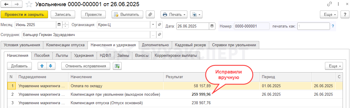Add document to favorites with star icon
Image resolution: width=350 pixels, height=108 pixels.
pyautogui.click(x=29, y=4)
